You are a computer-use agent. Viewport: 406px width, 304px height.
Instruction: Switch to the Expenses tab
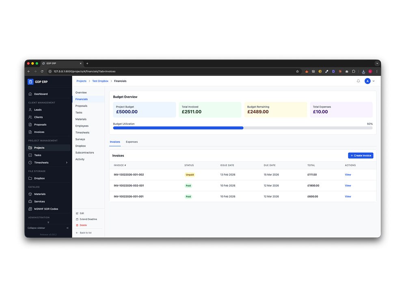(x=132, y=142)
